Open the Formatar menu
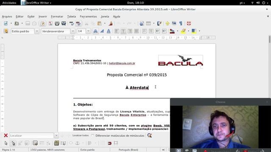The image size is (271, 152). click(57, 16)
